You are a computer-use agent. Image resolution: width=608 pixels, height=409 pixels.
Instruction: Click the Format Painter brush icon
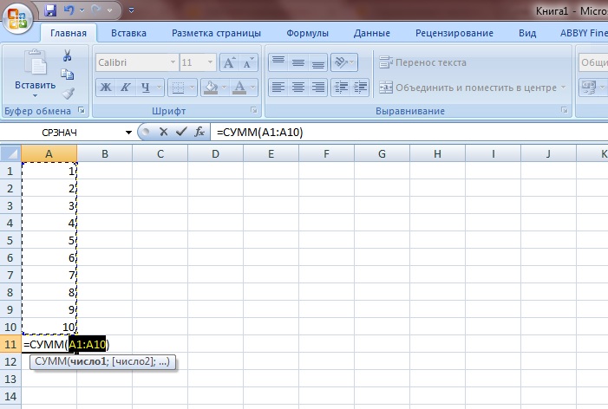click(67, 93)
